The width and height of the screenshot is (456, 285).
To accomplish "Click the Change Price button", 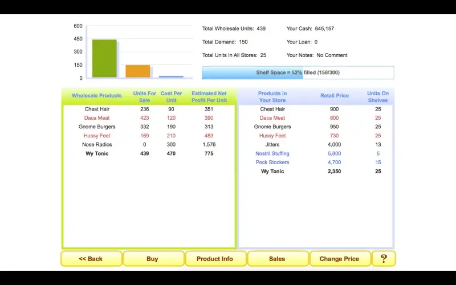I will 339,259.
